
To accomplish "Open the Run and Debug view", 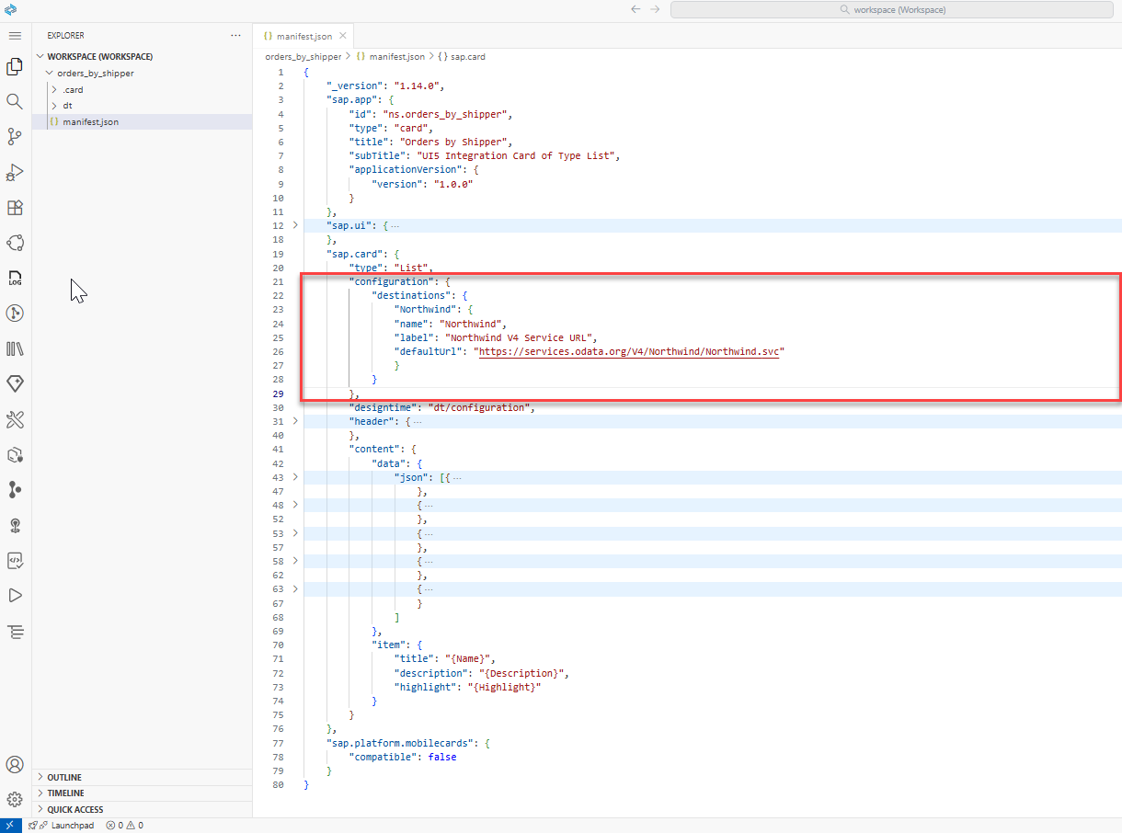I will click(15, 172).
